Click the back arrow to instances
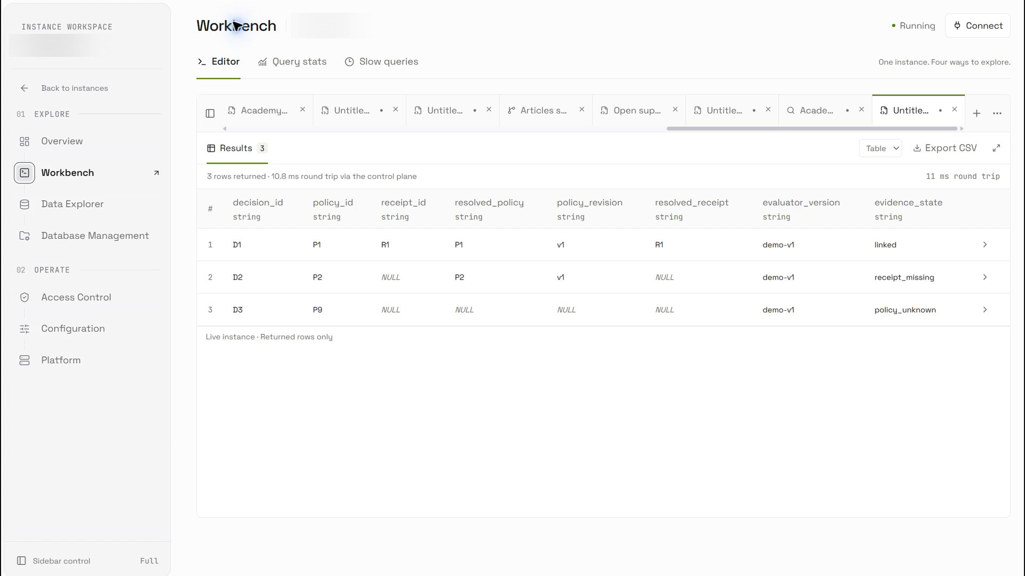 tap(25, 88)
